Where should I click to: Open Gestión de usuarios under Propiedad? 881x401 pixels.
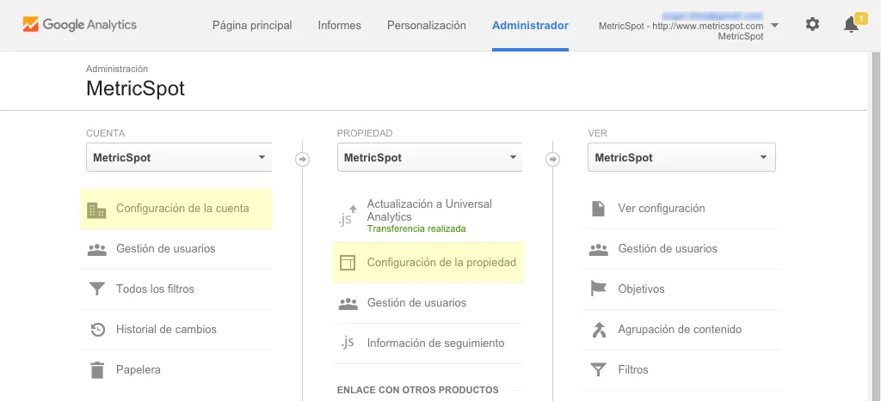coord(428,303)
